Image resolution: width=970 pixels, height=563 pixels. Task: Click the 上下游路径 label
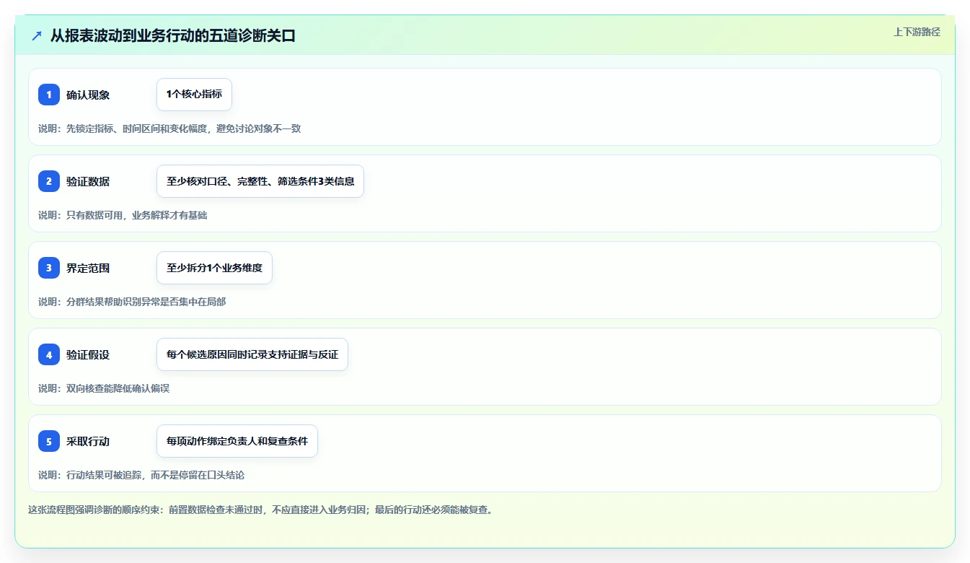[917, 32]
